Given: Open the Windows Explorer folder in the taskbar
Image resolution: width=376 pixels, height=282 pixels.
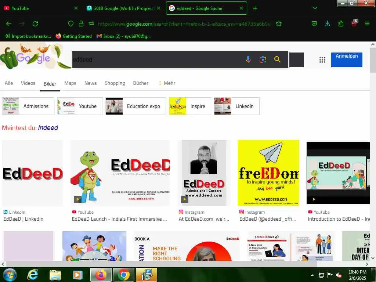Looking at the screenshot, I should point(55,275).
